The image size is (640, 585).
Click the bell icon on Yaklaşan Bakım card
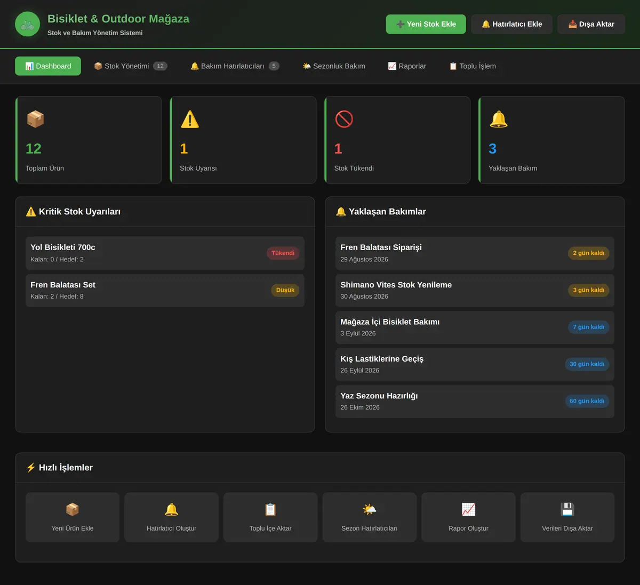tap(499, 119)
